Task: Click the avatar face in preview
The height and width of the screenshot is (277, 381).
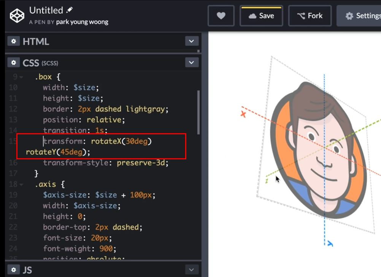Action: pos(318,150)
